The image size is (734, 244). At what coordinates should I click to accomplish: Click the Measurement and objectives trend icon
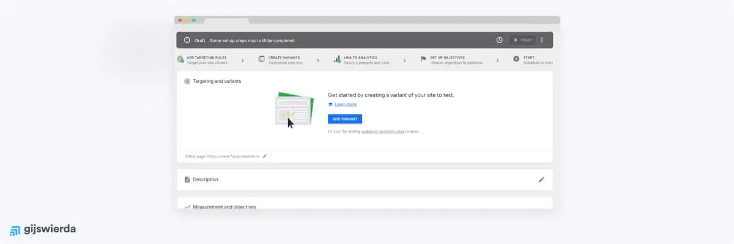tap(187, 207)
